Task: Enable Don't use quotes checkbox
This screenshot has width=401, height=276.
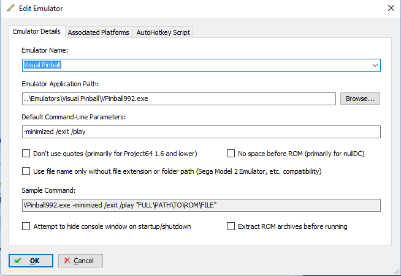Action: [26, 154]
